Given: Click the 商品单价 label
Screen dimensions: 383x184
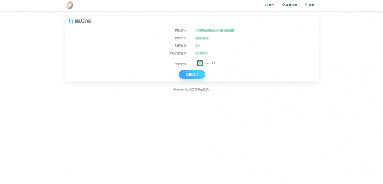Looking at the screenshot, I should 181,38.
